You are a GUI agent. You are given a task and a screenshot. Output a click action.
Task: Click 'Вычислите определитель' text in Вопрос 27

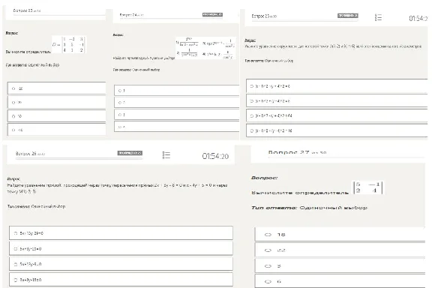[300, 193]
